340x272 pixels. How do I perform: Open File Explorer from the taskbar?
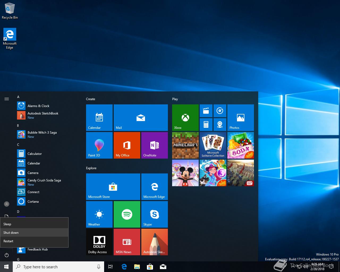[137, 267]
